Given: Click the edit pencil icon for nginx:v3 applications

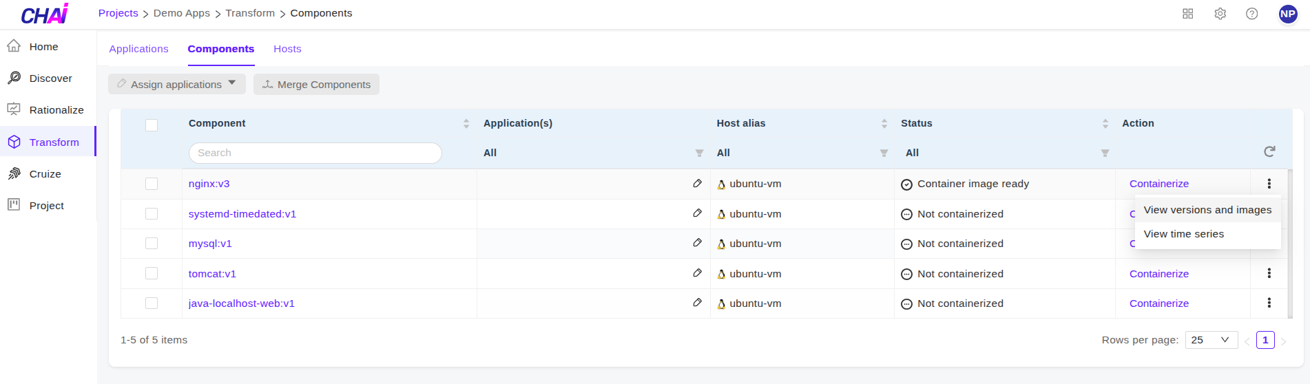Looking at the screenshot, I should coord(697,184).
